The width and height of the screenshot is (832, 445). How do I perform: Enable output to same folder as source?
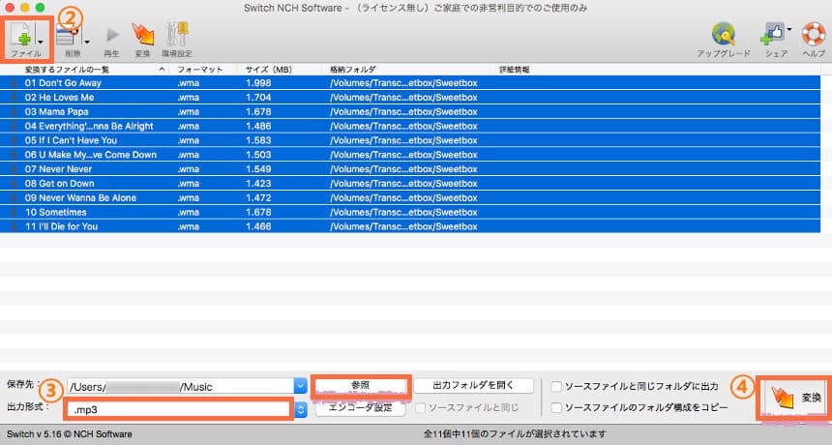(556, 386)
